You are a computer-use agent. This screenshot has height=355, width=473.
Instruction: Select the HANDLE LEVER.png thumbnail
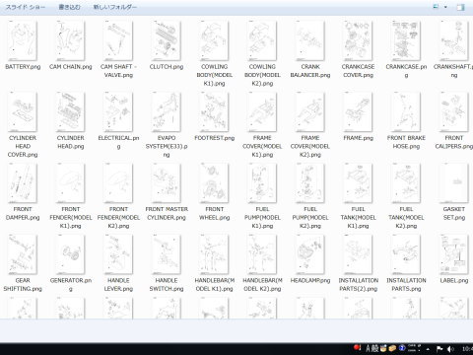pyautogui.click(x=118, y=254)
